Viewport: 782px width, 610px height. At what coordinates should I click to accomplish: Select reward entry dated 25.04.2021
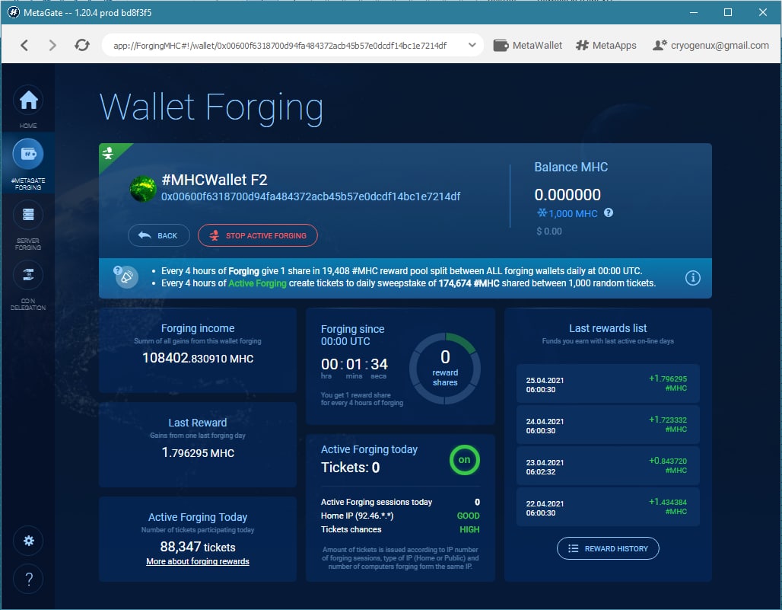pyautogui.click(x=608, y=384)
